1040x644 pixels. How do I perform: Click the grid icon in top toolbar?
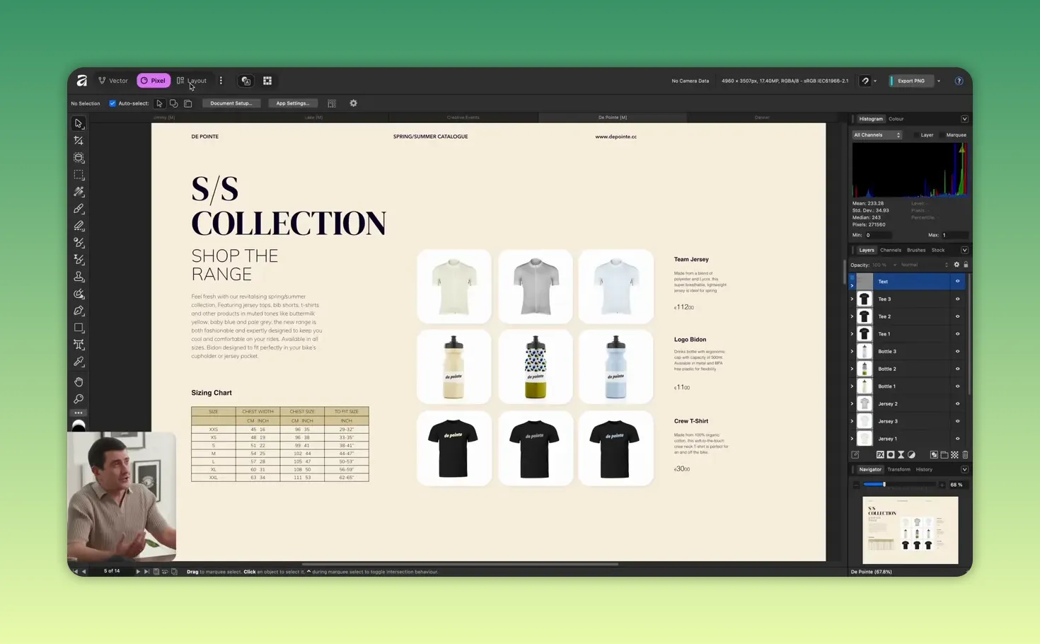[267, 81]
